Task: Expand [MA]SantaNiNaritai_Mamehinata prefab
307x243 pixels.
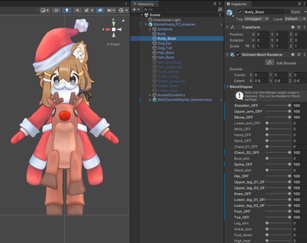Action: pyautogui.click(x=150, y=100)
